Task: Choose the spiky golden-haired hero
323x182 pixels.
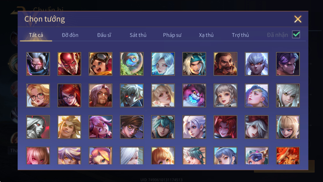Action: 69,127
